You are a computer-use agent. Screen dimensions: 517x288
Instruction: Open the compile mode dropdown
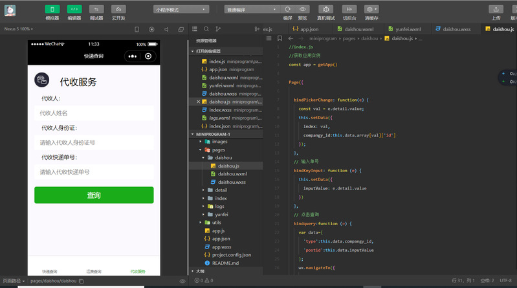(252, 10)
